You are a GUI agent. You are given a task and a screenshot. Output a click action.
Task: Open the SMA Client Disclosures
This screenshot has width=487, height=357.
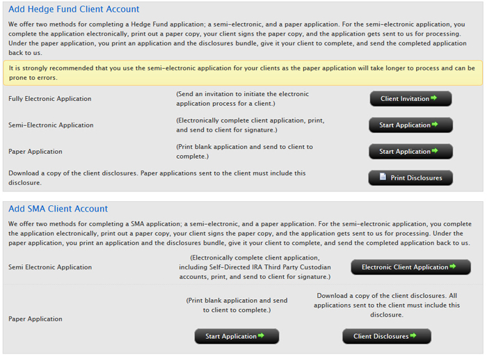pyautogui.click(x=387, y=337)
